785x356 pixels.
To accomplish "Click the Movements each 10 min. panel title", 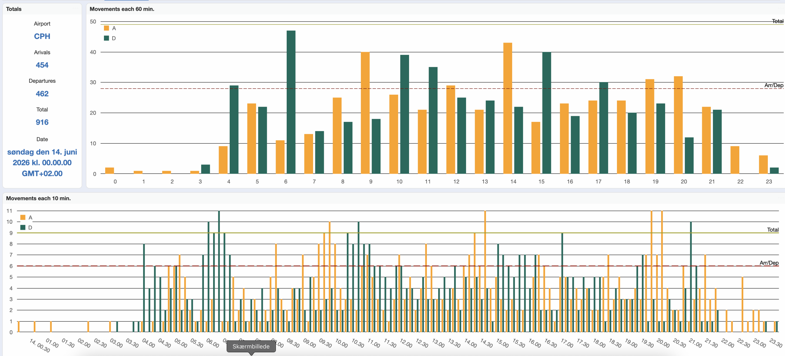I will (38, 198).
